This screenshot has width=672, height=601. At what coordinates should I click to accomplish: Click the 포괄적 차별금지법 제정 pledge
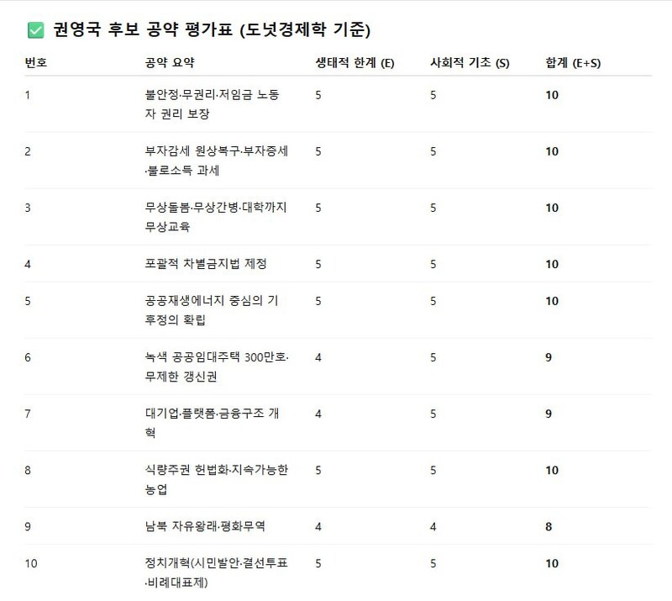[206, 264]
